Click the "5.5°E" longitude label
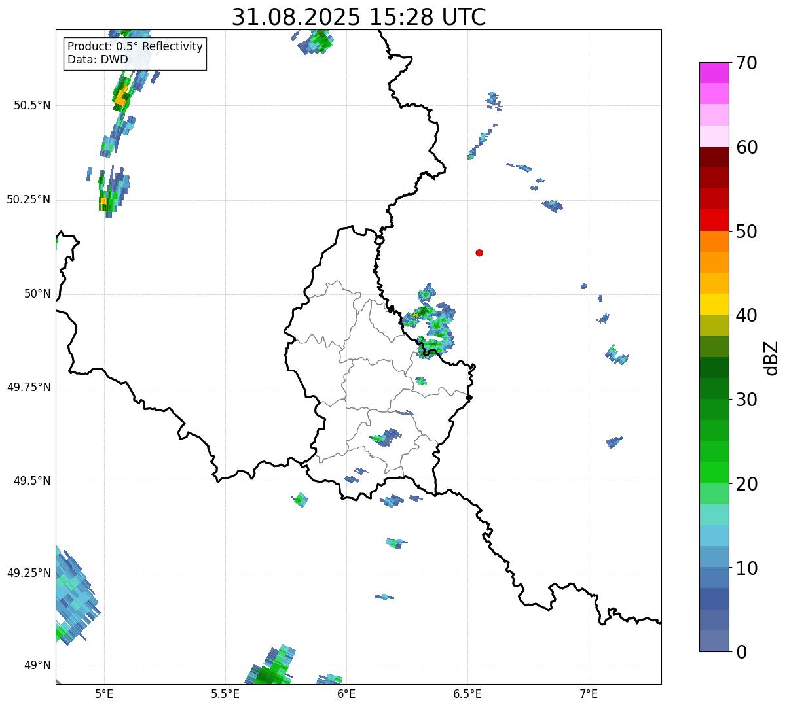This screenshot has height=707, width=787. (x=225, y=693)
